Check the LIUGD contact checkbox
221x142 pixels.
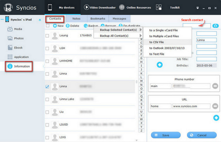click(x=47, y=125)
